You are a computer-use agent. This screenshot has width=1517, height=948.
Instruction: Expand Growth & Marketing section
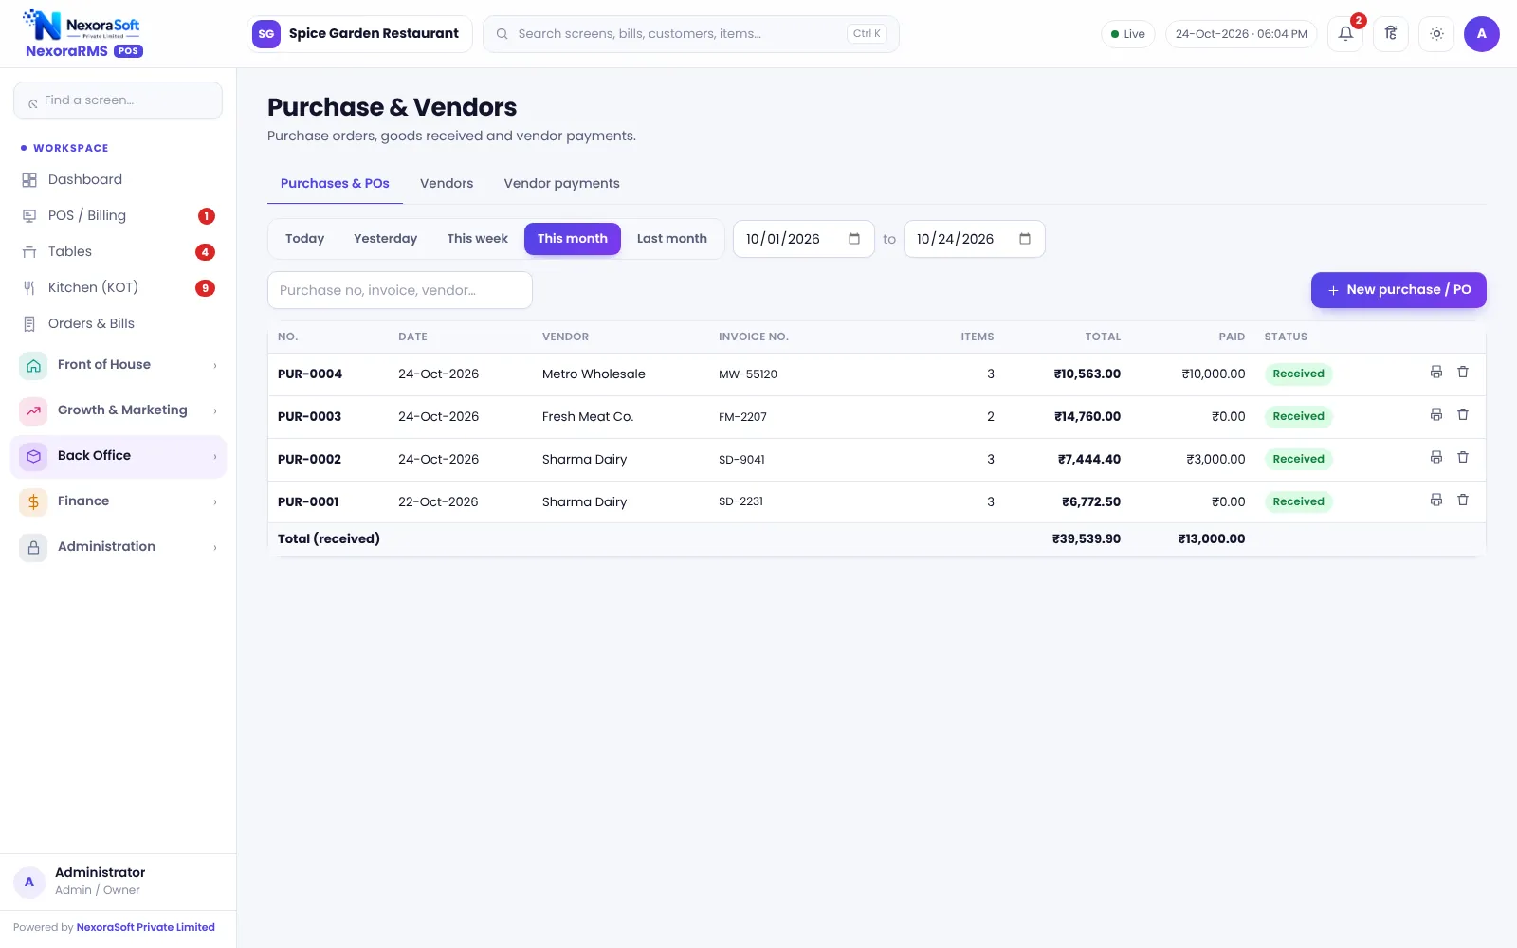pos(119,410)
